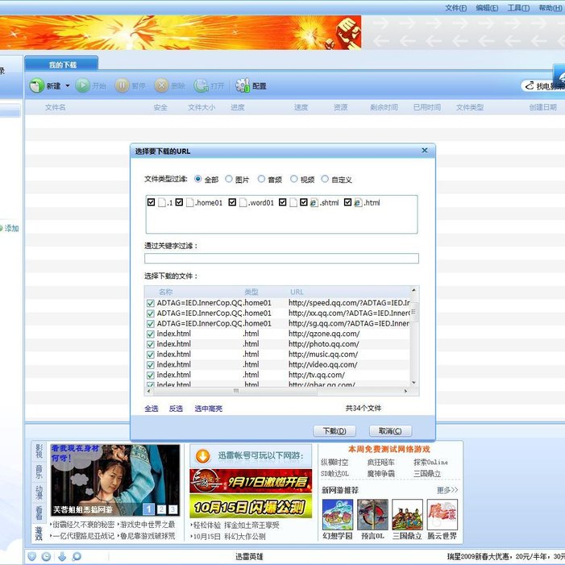Close the URL selection dialog

coord(425,150)
